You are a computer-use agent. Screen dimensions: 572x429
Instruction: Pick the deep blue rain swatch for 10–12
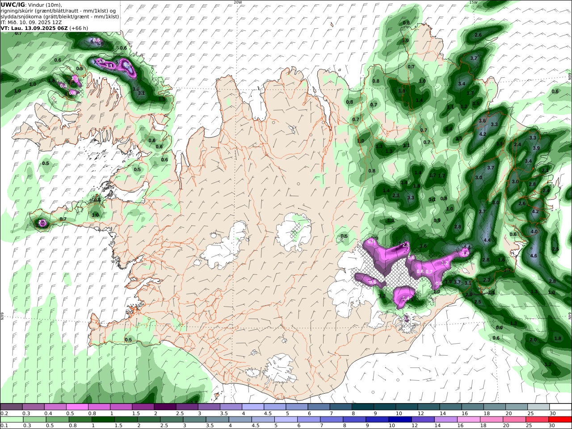point(400,420)
